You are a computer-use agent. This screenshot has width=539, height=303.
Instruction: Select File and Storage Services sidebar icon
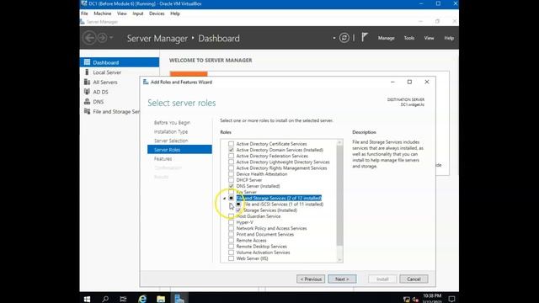[87, 111]
